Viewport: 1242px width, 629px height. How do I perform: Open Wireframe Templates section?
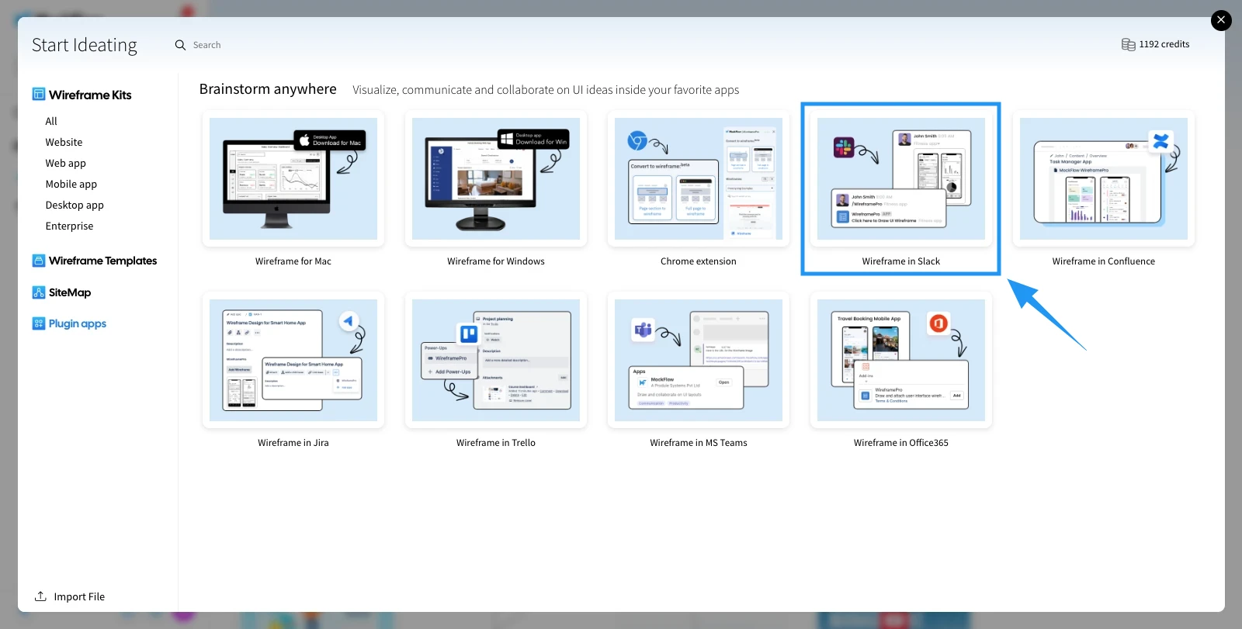[x=102, y=261]
